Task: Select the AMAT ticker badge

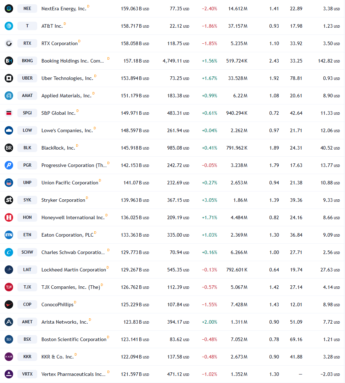Action: coord(27,96)
